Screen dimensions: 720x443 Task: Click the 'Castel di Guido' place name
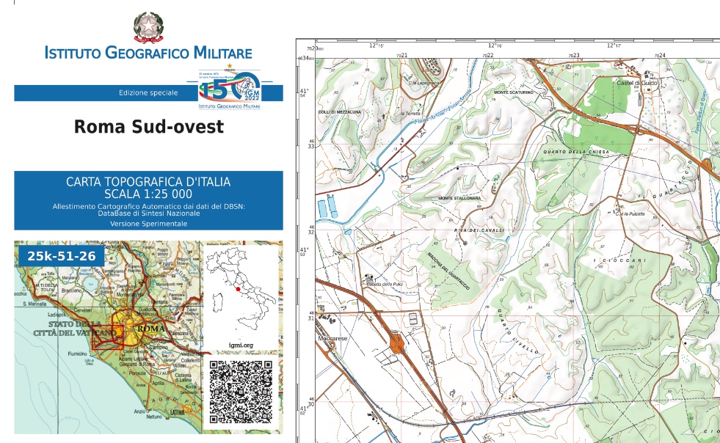(x=637, y=83)
